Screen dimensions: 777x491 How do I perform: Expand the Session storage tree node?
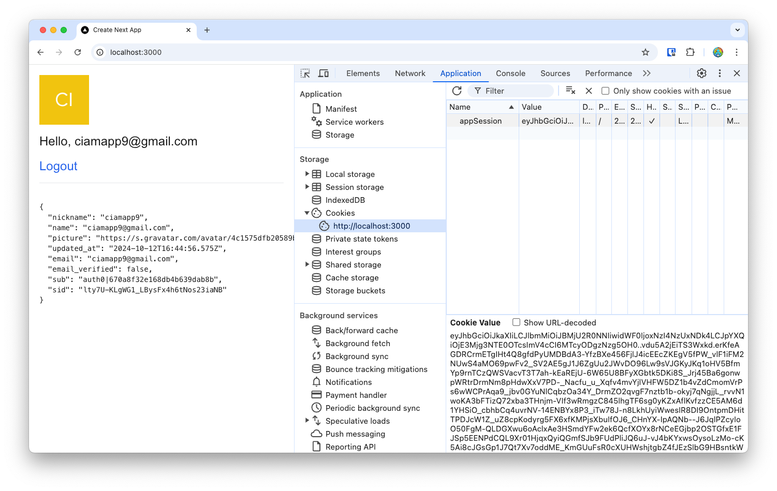307,187
